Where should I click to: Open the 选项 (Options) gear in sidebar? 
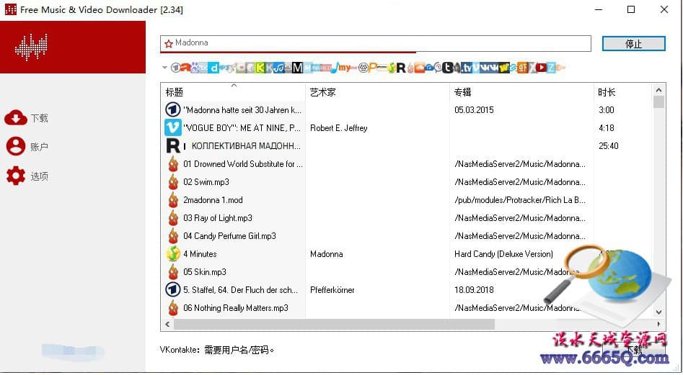point(26,176)
